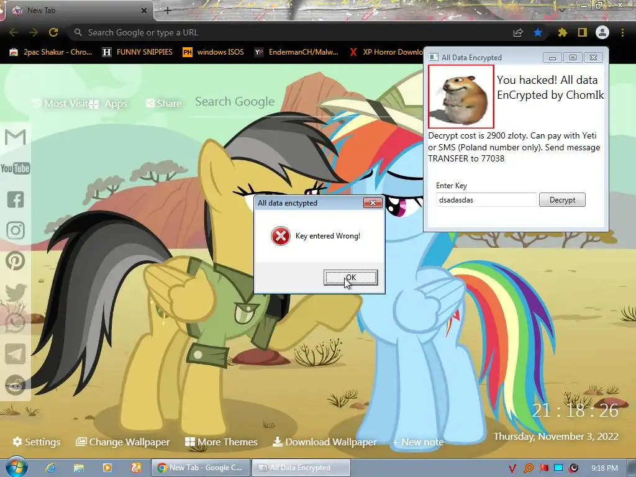Open the Gmail sidebar icon
The height and width of the screenshot is (477, 636).
point(16,137)
